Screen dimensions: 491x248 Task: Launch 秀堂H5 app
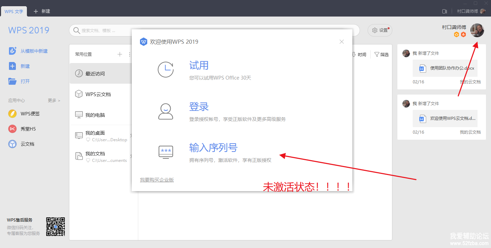click(22, 129)
